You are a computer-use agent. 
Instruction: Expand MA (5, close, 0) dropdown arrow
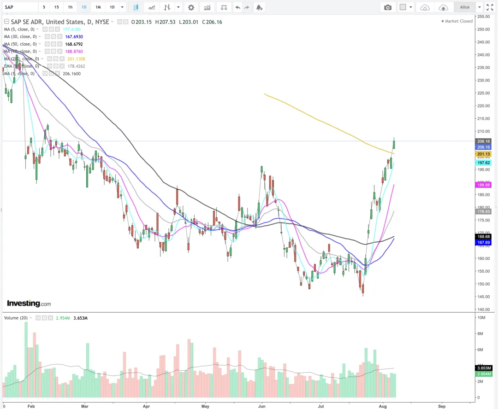[37, 29]
